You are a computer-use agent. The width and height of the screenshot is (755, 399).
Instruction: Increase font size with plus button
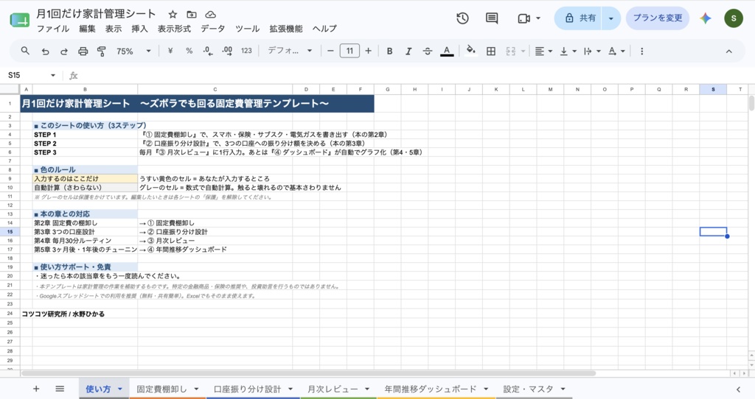[x=369, y=51]
